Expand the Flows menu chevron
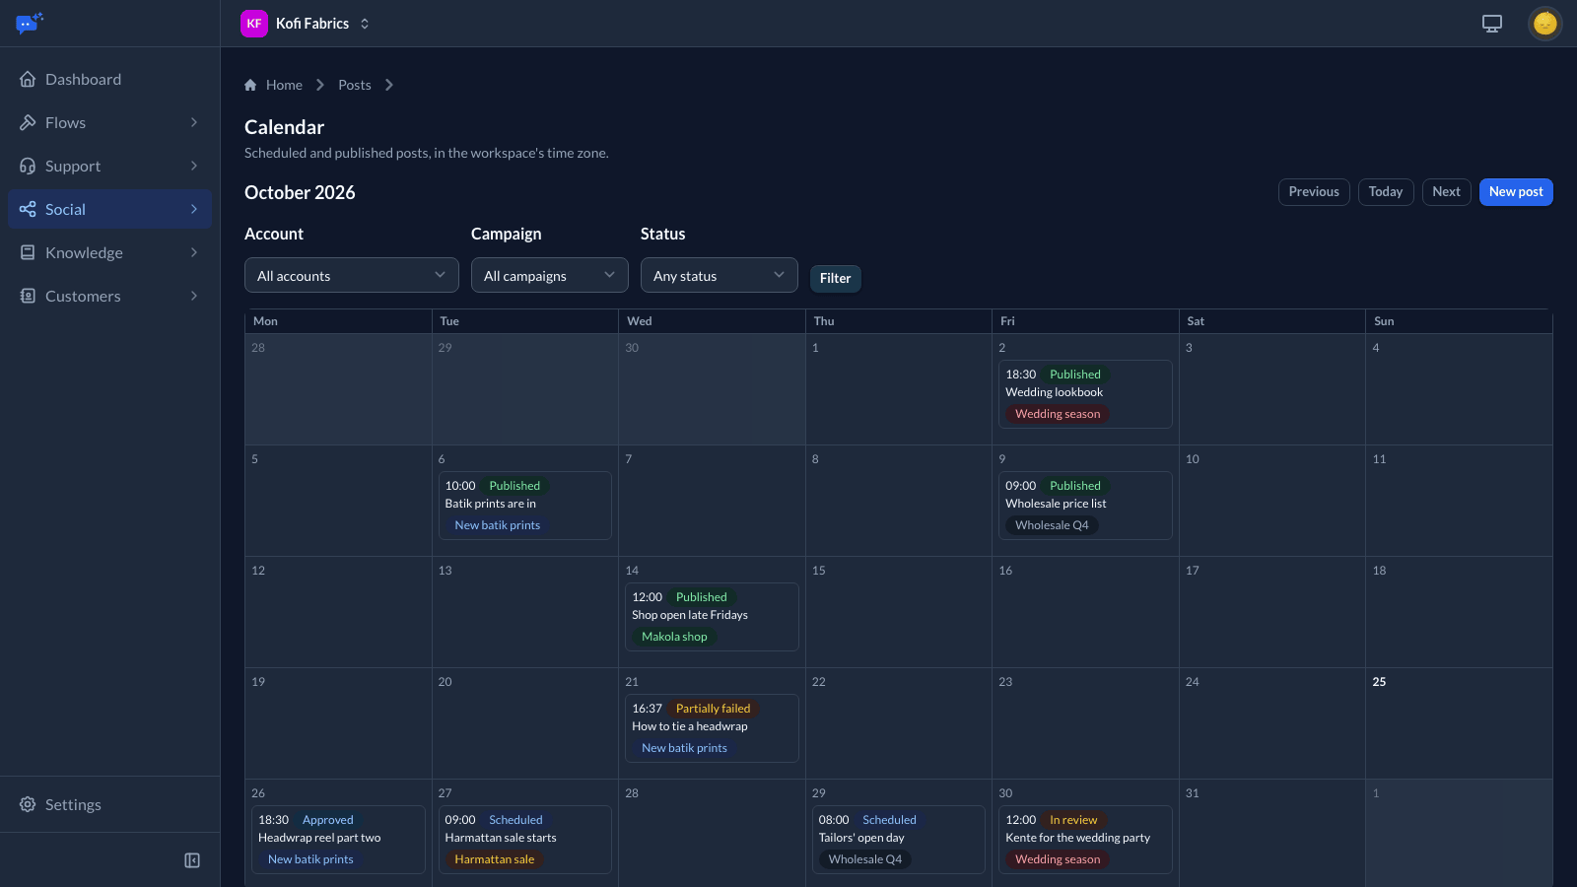This screenshot has width=1577, height=887. [x=194, y=122]
